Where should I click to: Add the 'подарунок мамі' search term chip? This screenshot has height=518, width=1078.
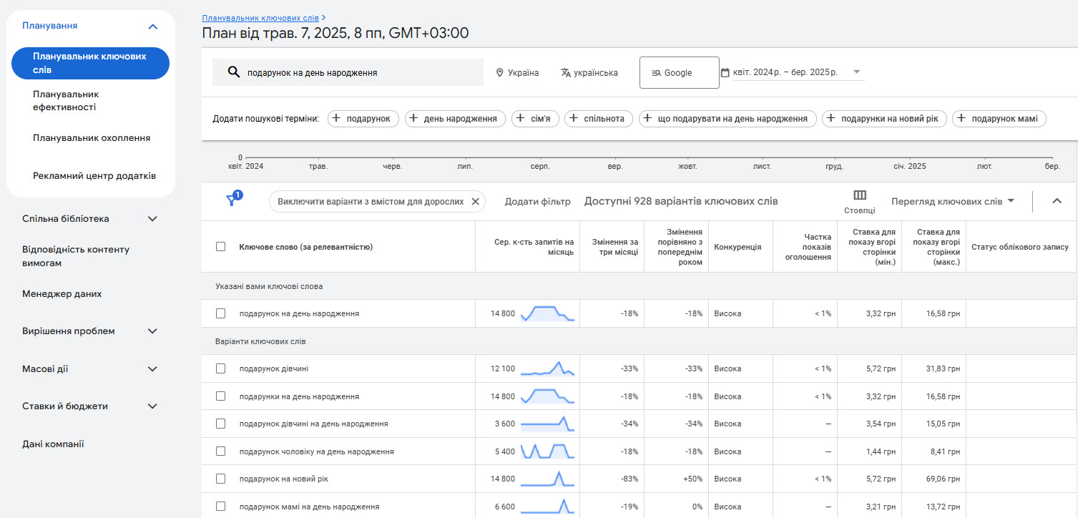999,119
